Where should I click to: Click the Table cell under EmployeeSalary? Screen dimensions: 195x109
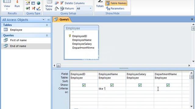pos(140,78)
